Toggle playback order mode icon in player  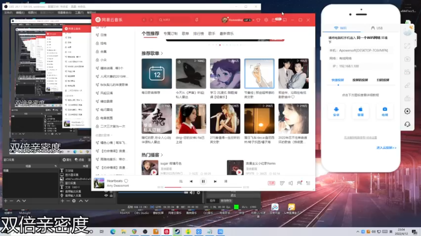click(181, 181)
